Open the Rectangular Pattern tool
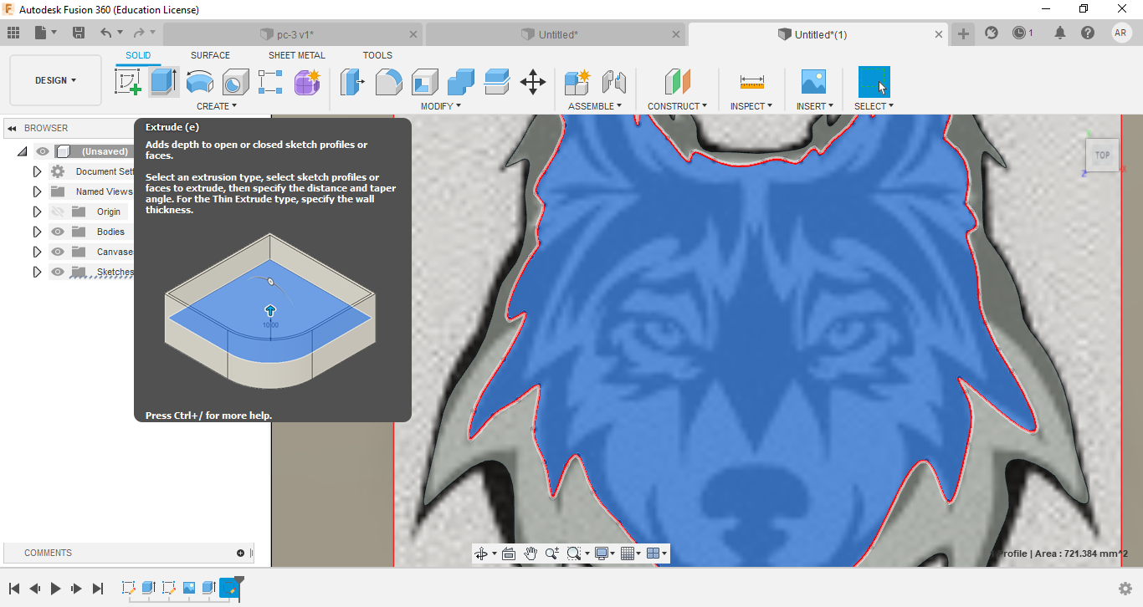1143x607 pixels. pyautogui.click(x=270, y=82)
